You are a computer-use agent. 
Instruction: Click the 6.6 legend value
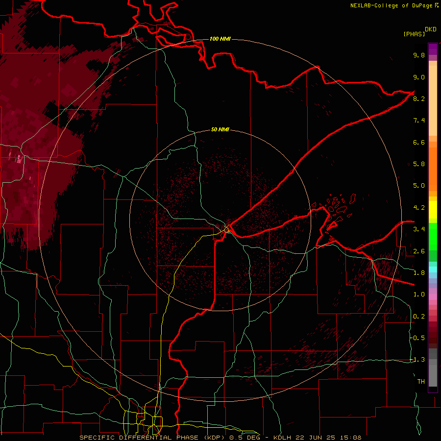pos(419,142)
